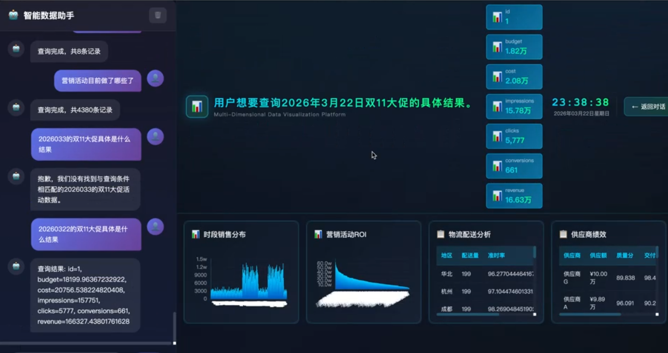
Task: Open the 营销活动ROI chart panel
Action: pos(363,272)
